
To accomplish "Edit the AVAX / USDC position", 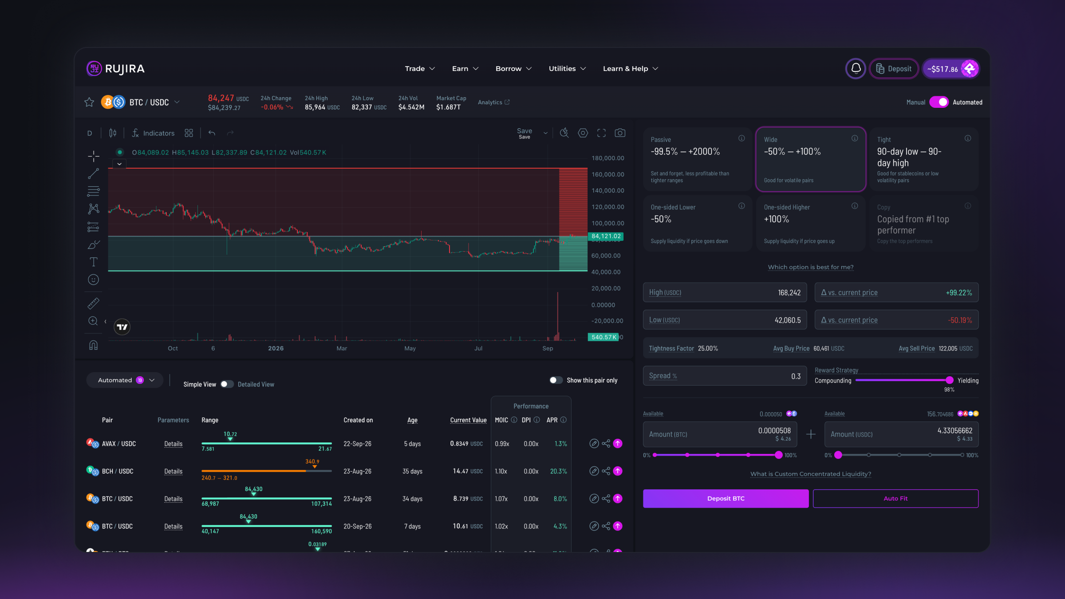I will tap(594, 444).
